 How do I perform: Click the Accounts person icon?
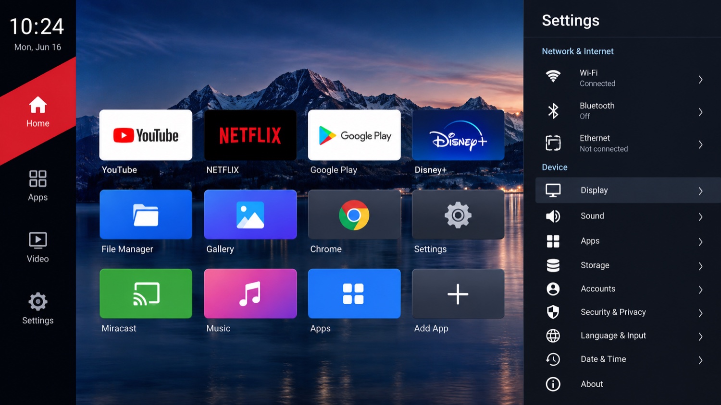553,289
